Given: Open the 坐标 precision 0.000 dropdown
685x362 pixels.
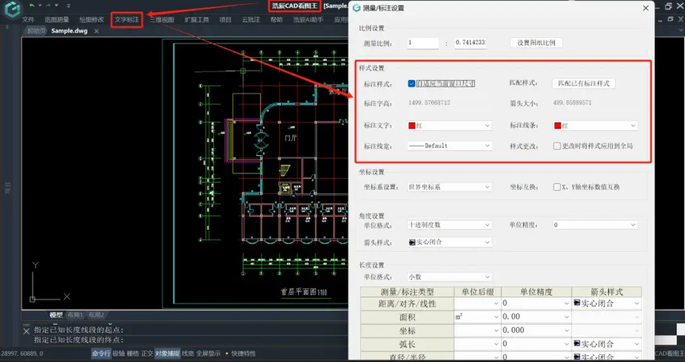Looking at the screenshot, I should [x=537, y=330].
